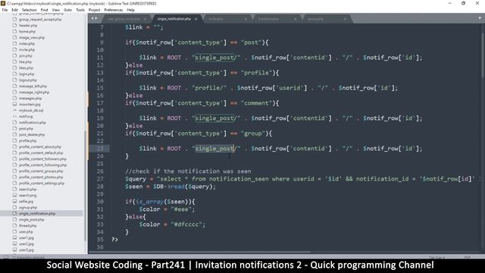Screen dimensions: 485x273
Task: Open single_post.php from the sidebar
Action: (32, 219)
